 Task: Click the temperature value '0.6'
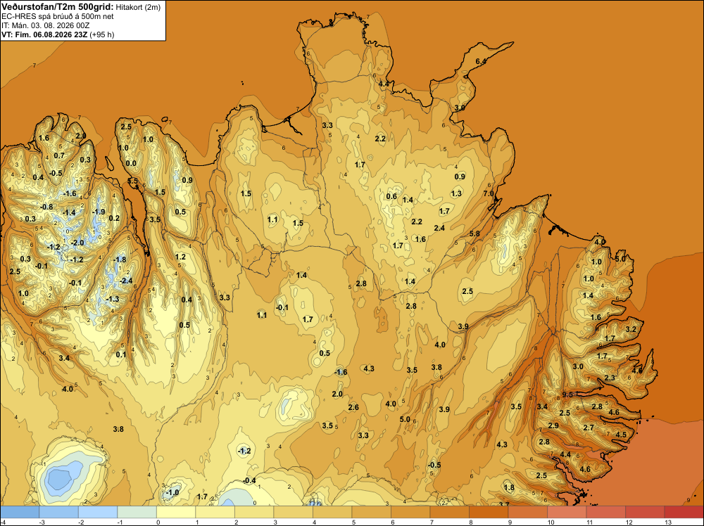391,196
